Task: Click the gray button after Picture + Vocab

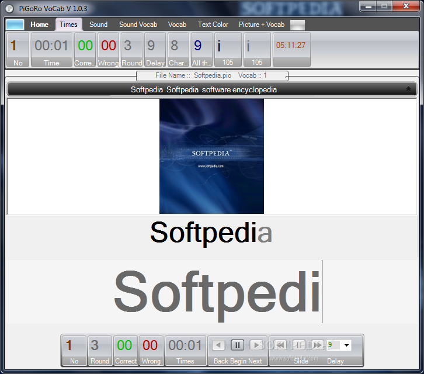Action: click(297, 25)
